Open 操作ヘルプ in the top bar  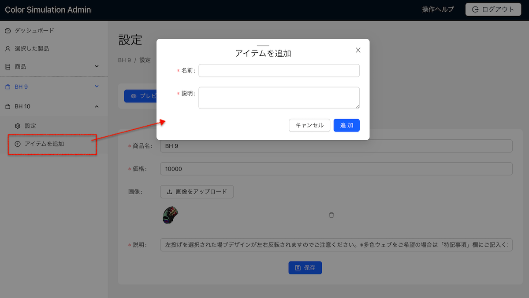437,10
